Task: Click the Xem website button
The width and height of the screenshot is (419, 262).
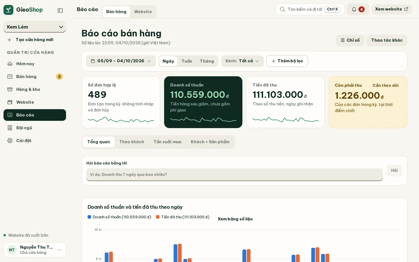Action: [392, 9]
